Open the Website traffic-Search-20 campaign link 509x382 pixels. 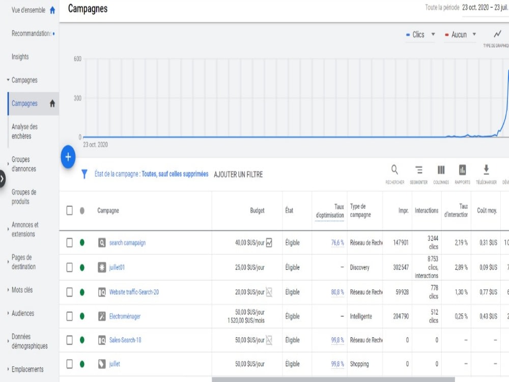coord(134,292)
